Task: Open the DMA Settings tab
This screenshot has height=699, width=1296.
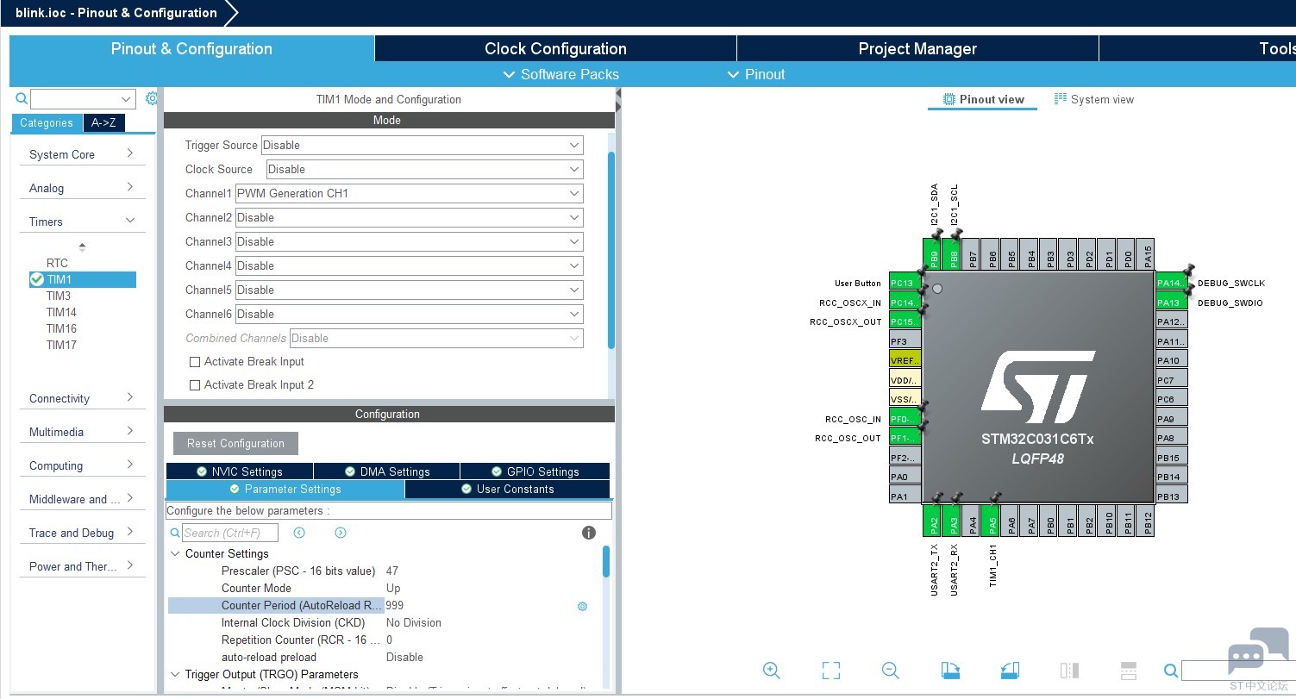Action: [x=386, y=471]
